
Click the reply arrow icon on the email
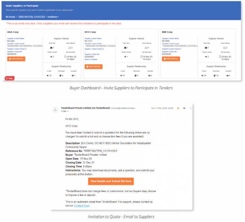[184, 108]
